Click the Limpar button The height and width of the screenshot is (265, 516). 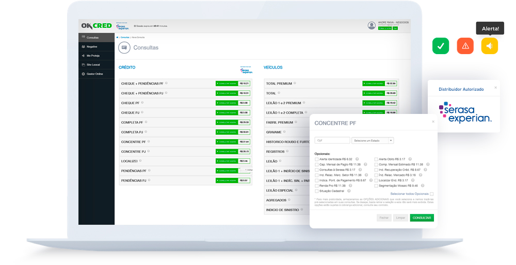click(x=400, y=218)
